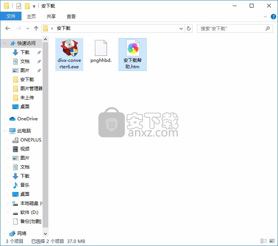Click the breadcrumb chevron before 安下载

52,28
